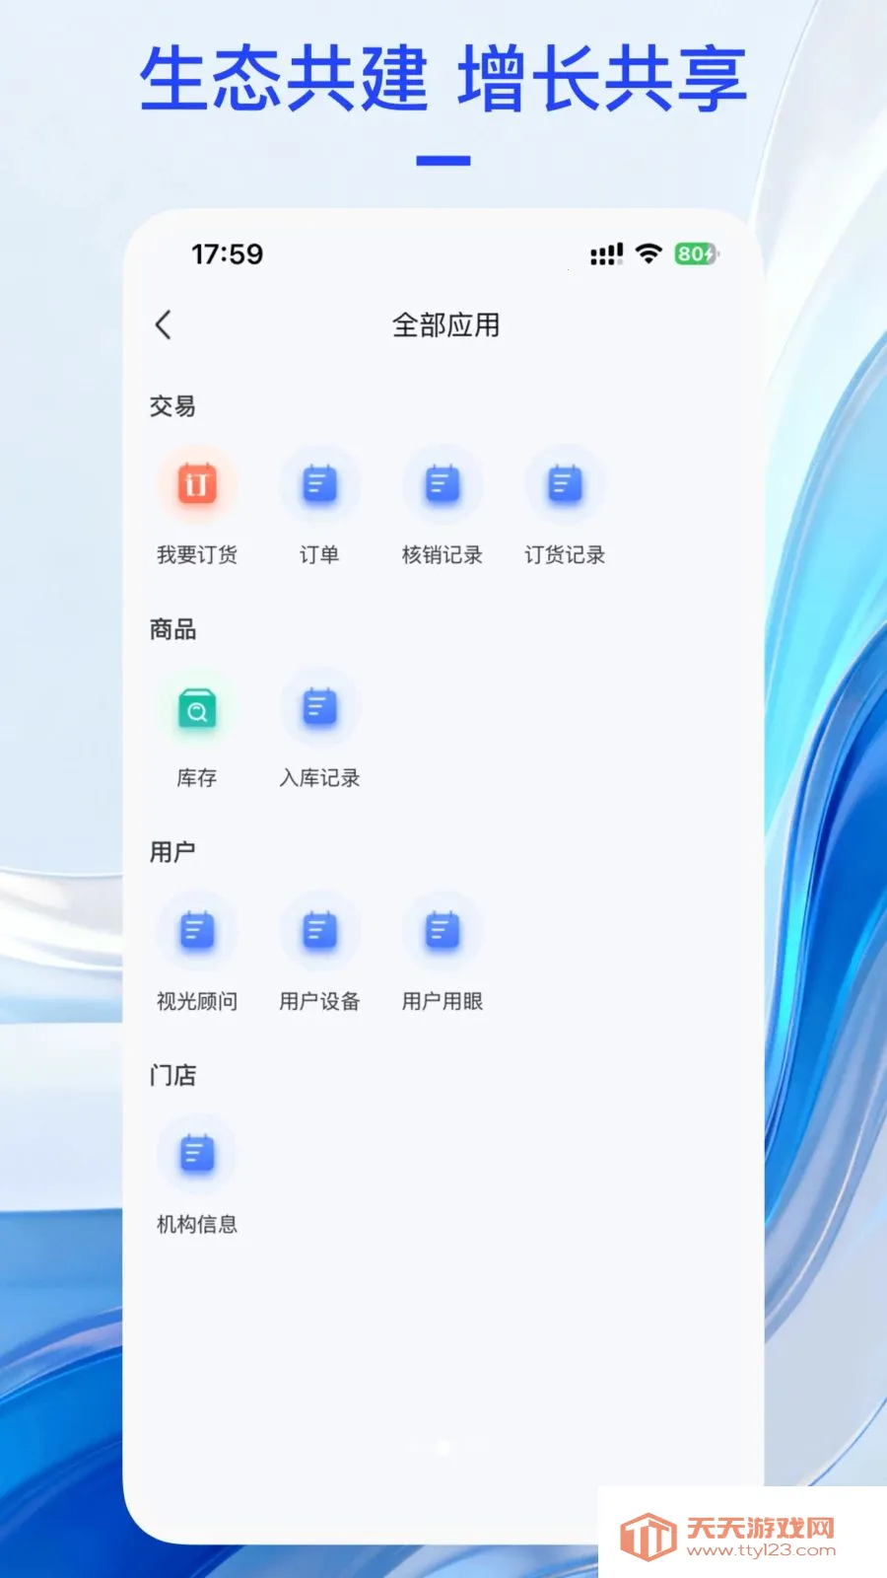Click the 用户设备 label

tap(319, 1001)
